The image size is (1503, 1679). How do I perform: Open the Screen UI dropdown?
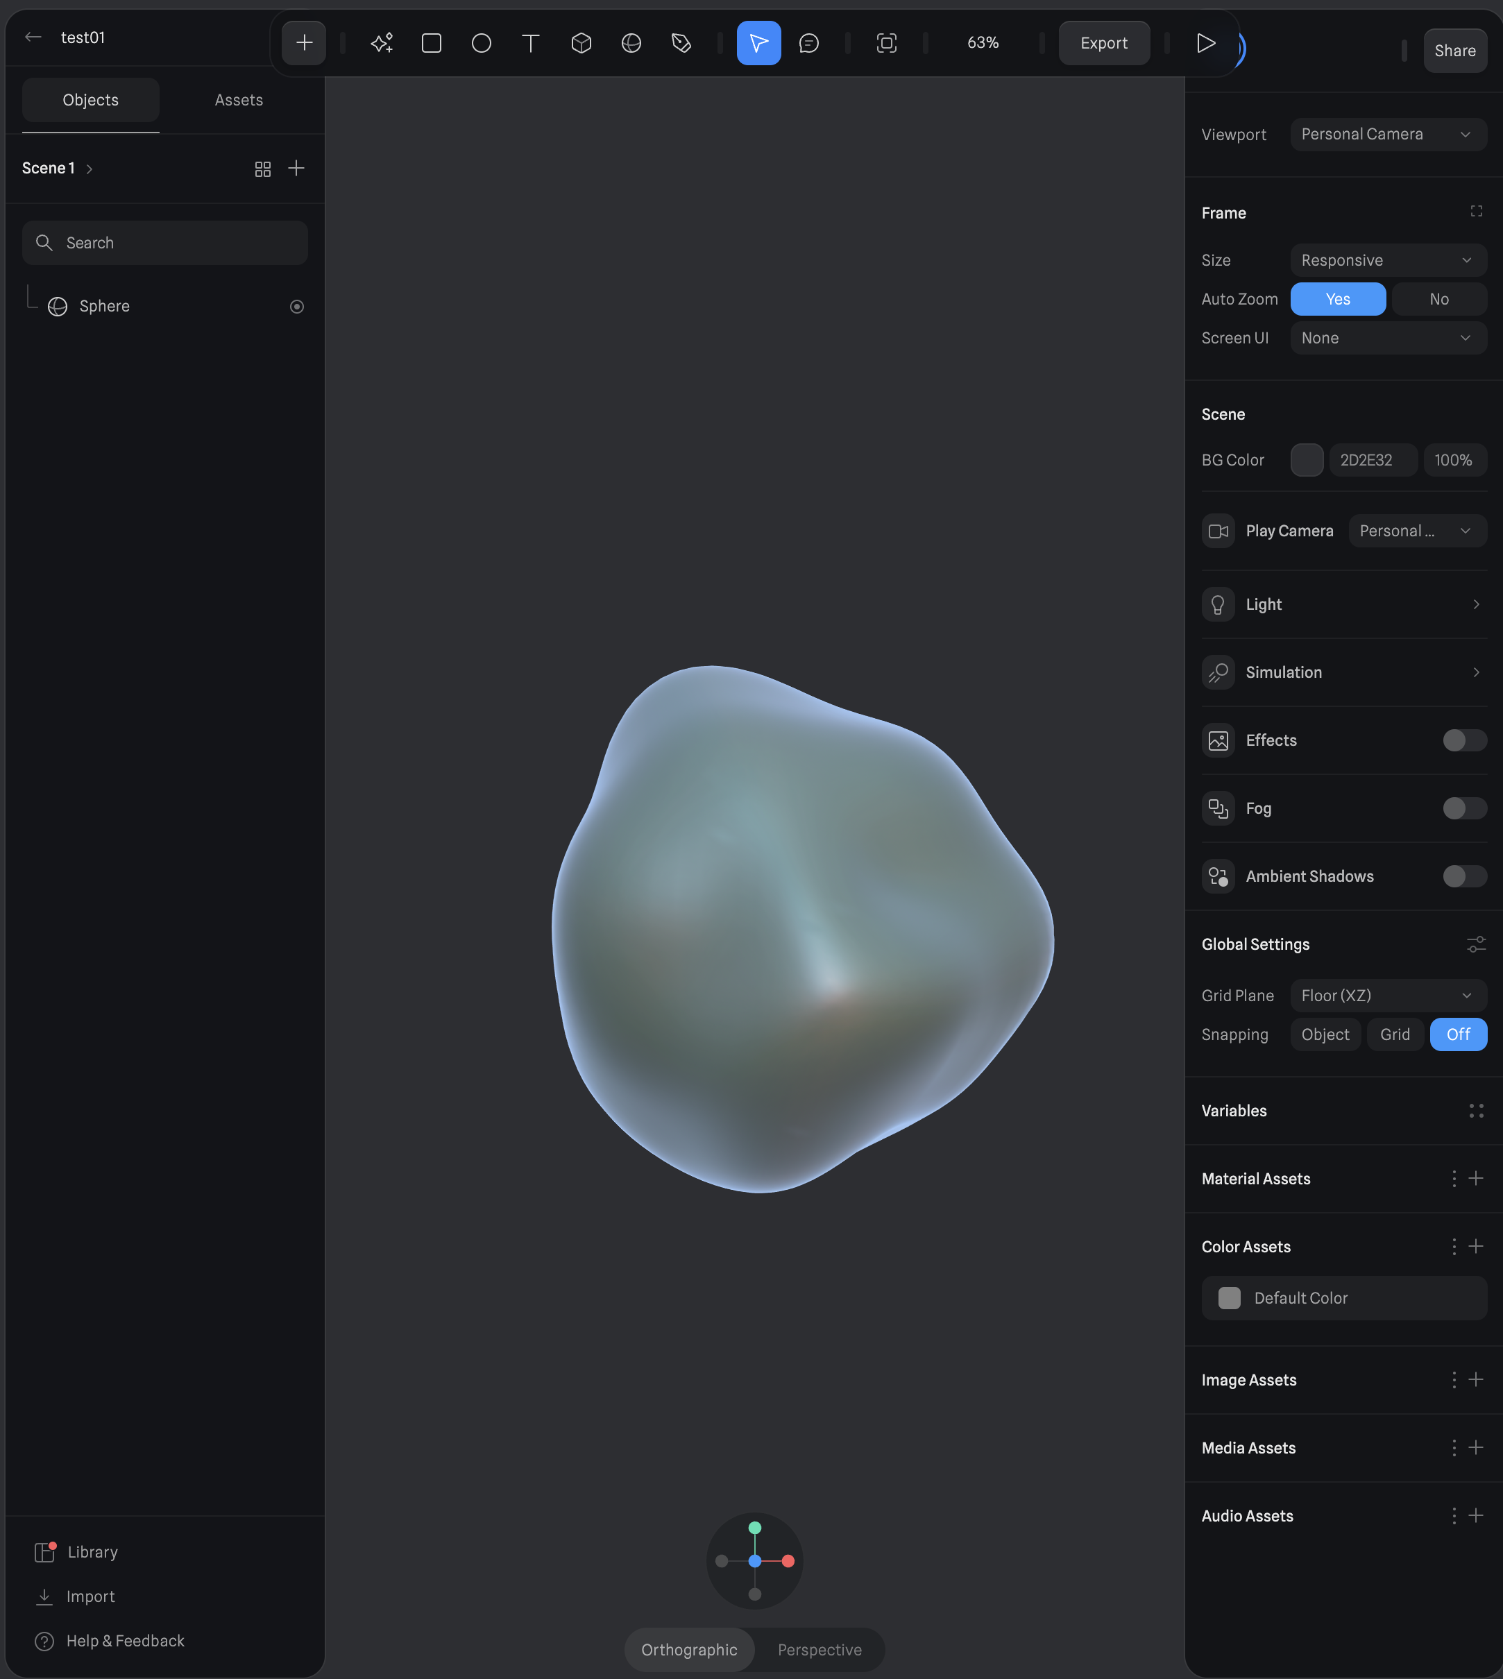(1389, 338)
